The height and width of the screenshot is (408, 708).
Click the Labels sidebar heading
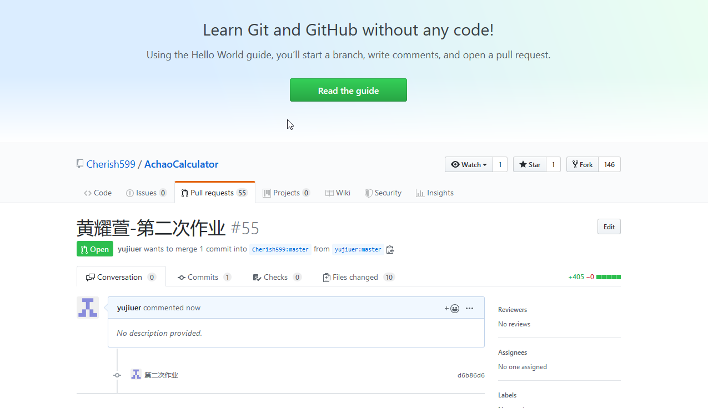[x=508, y=395]
